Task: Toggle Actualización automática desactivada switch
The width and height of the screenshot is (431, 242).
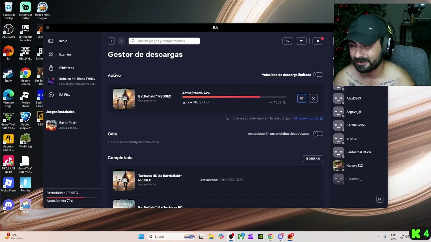Action: [318, 134]
